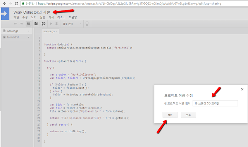248x147 pixels.
Task: Open the 함수 선택 function dropdown
Action: pos(72,24)
